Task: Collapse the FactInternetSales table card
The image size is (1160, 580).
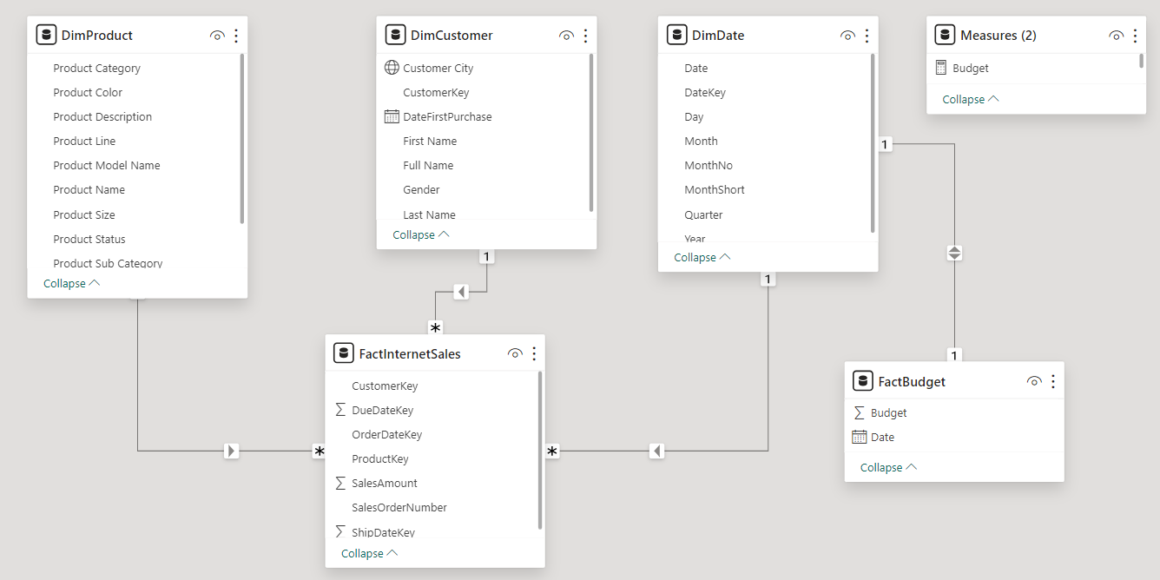Action: point(369,553)
